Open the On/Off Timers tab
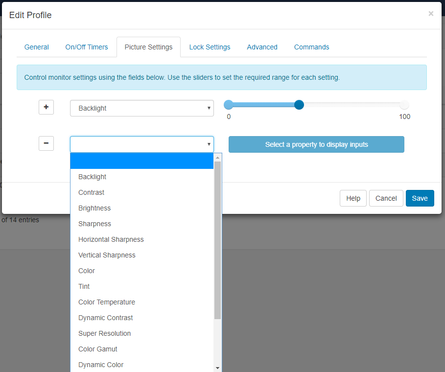The image size is (445, 372). pos(87,47)
